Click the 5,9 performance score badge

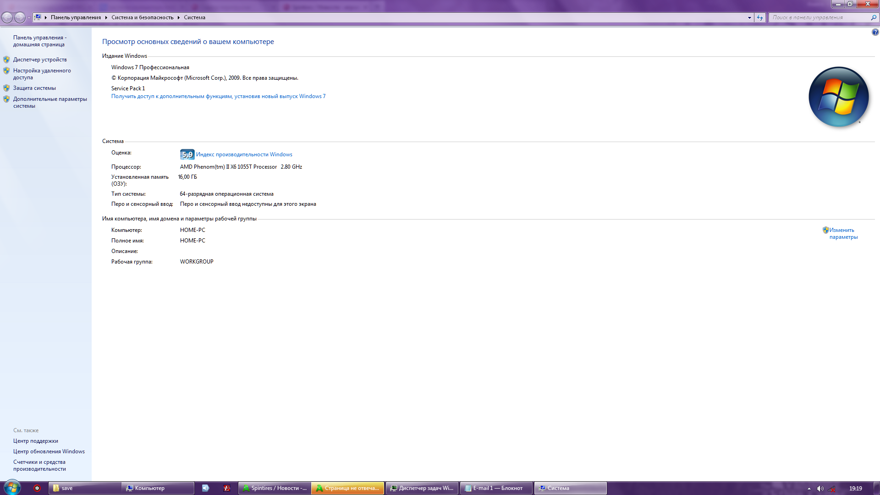click(187, 154)
